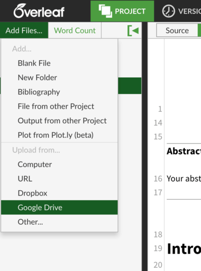Choose Output from other Project
The width and height of the screenshot is (201, 271).
click(x=60, y=121)
